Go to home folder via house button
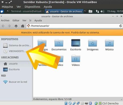This screenshot has height=105, width=123. 23,26
